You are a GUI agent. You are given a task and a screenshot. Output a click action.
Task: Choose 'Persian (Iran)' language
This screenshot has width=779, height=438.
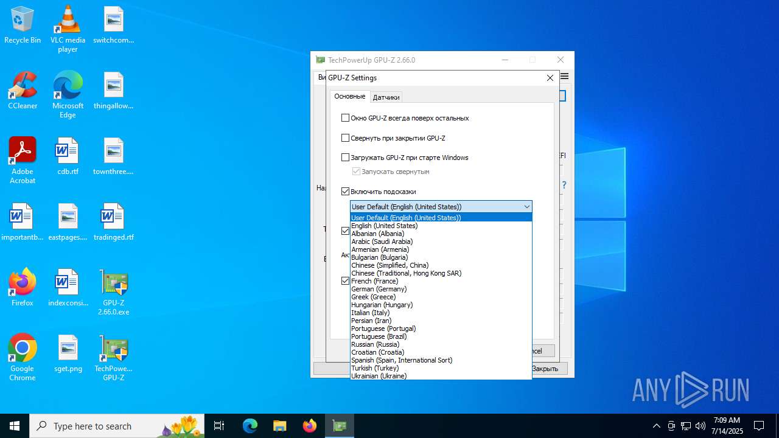tap(441, 321)
